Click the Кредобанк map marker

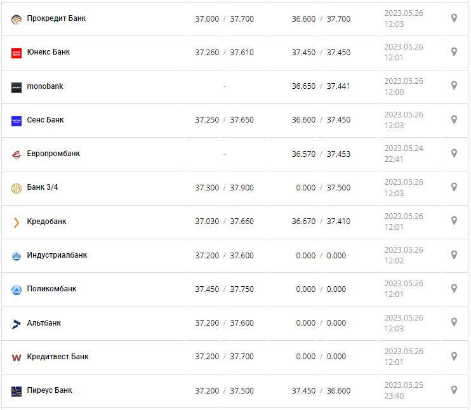coord(454,221)
